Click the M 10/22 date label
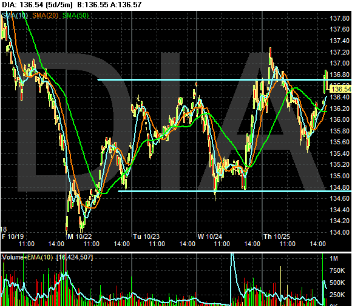The image size is (352, 308). click(x=80, y=236)
